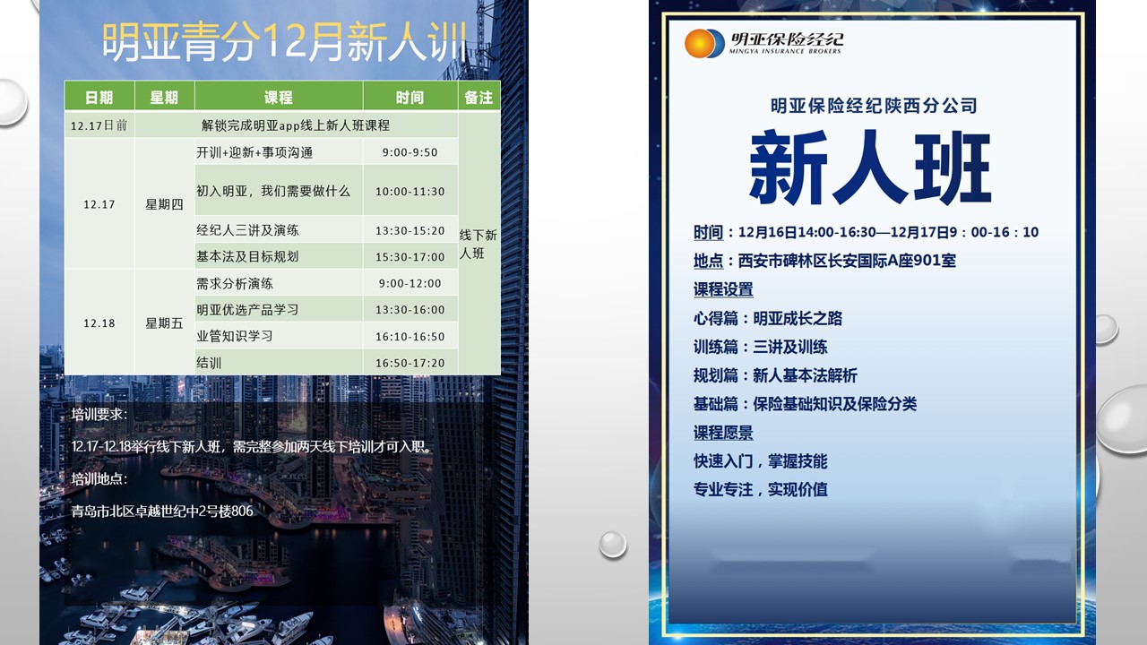Click the 13:30-15:20 time cell
The image size is (1147, 645).
410,230
